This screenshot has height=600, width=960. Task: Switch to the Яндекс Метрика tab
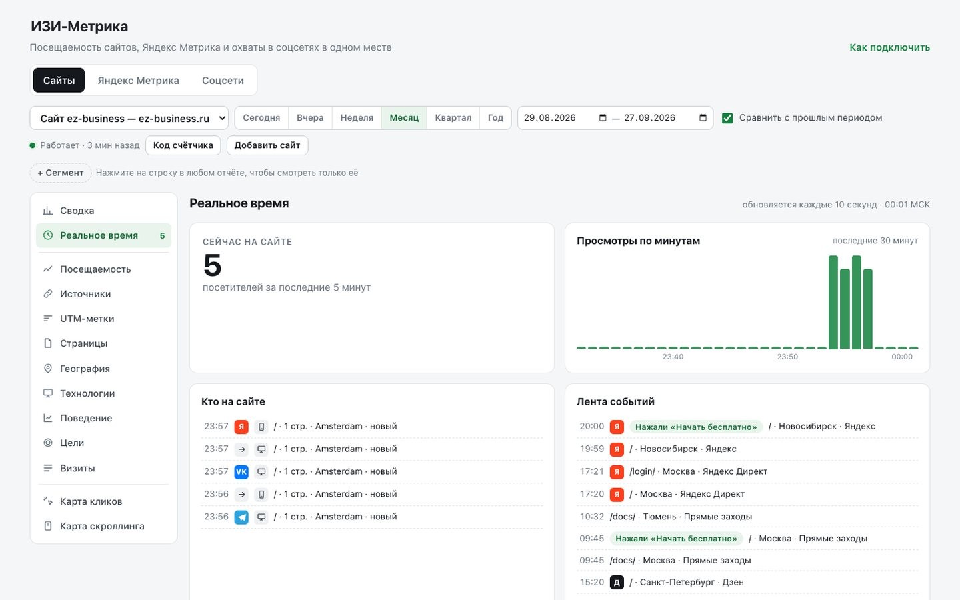(x=138, y=80)
